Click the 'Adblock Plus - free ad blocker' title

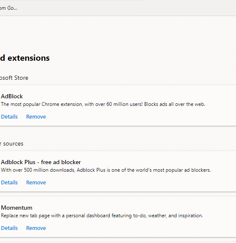tap(41, 162)
